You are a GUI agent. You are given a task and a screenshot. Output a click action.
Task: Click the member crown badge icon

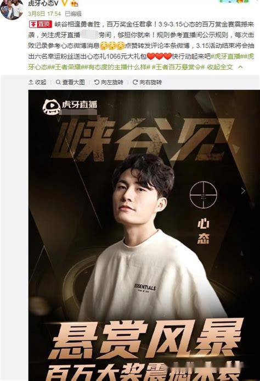click(x=75, y=3)
